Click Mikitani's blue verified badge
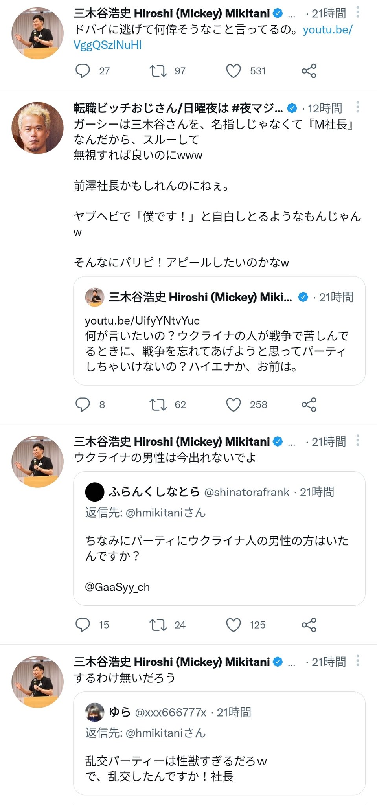The width and height of the screenshot is (377, 805). (278, 12)
